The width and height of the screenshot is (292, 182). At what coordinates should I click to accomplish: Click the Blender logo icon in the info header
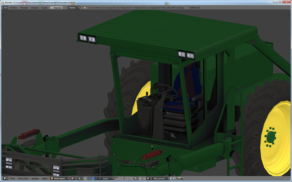click(x=85, y=7)
